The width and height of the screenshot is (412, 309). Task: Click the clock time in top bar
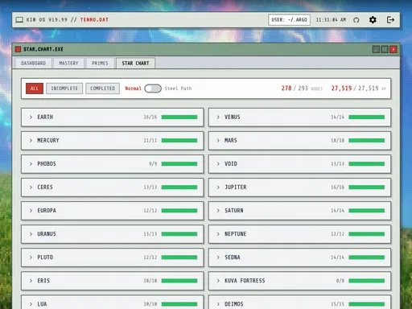tap(331, 20)
